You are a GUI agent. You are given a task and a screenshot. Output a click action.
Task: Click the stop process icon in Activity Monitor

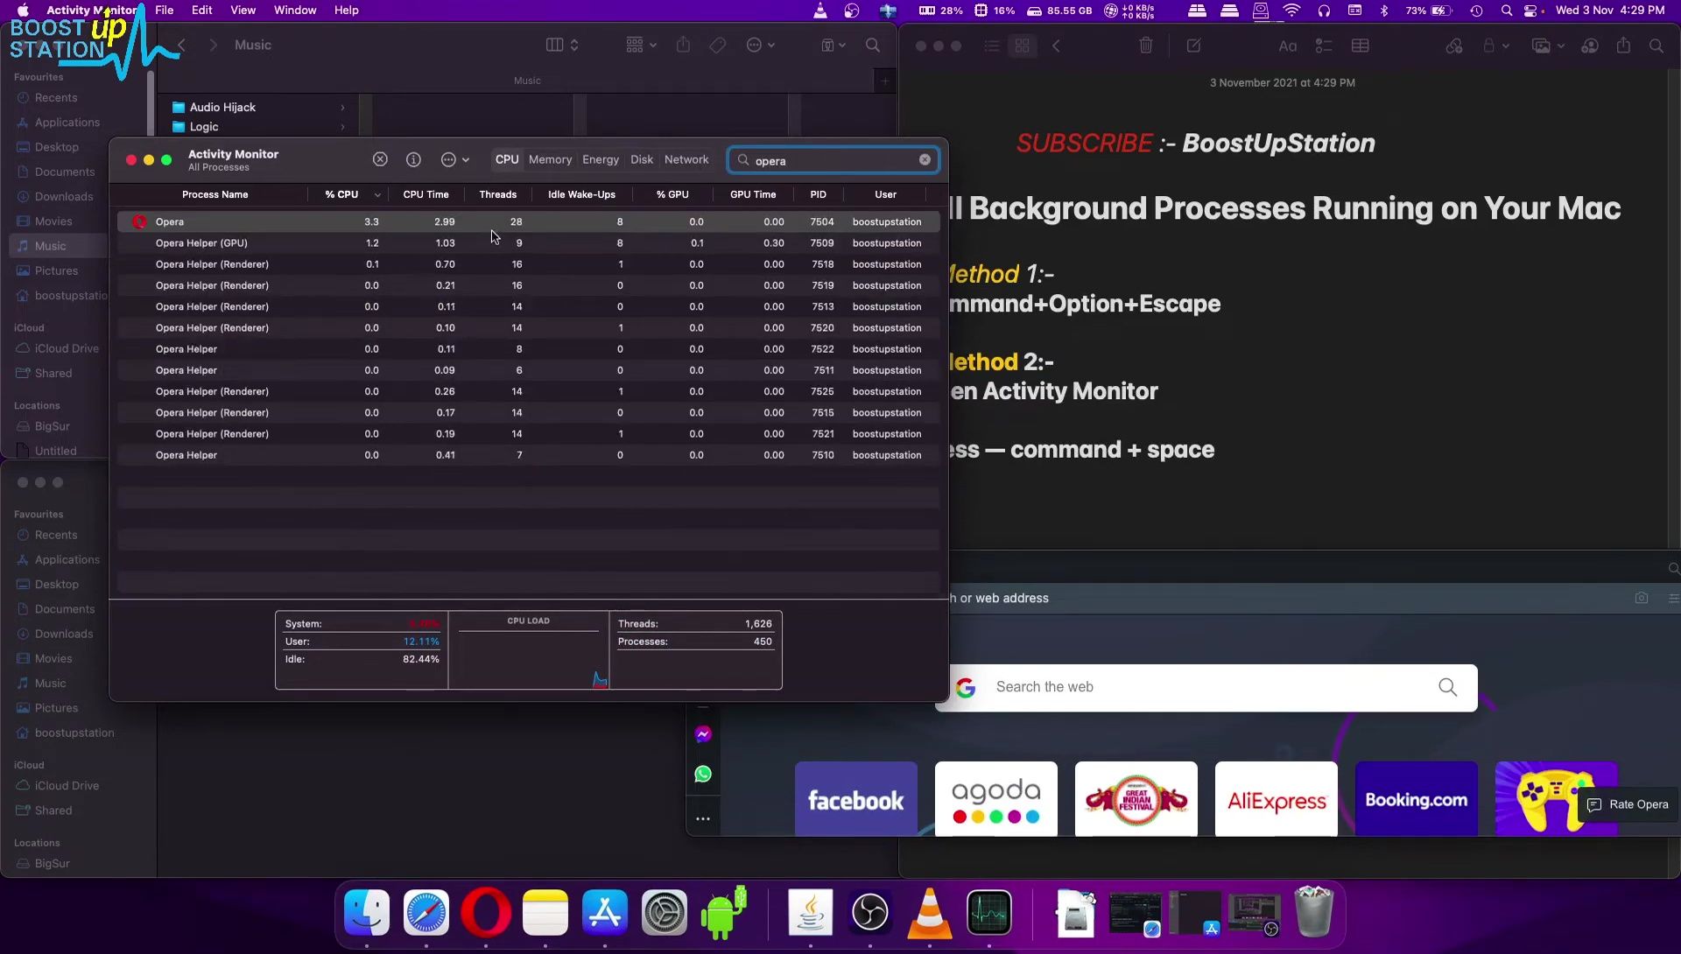380,160
